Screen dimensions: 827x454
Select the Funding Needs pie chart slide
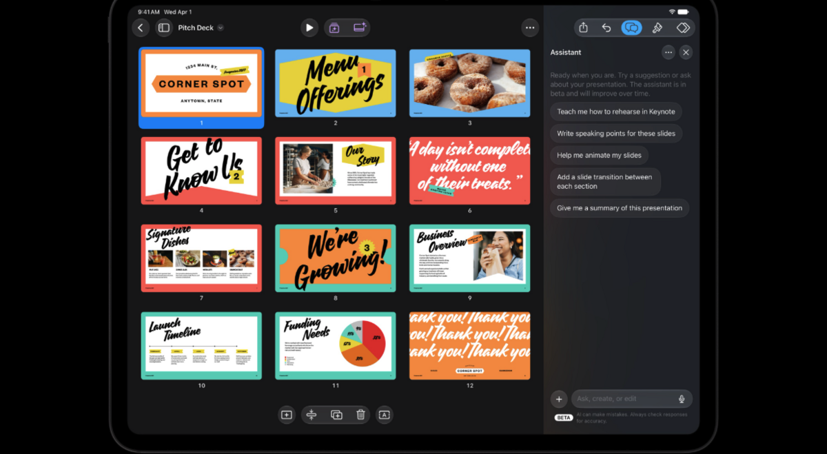pyautogui.click(x=336, y=346)
